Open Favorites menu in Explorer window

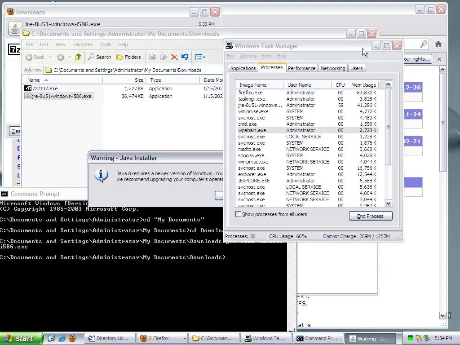coord(83,44)
